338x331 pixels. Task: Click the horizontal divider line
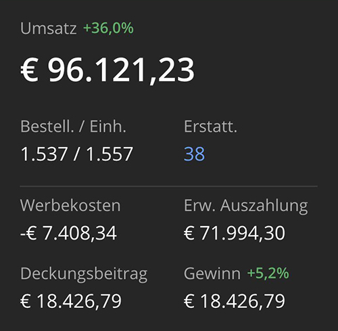(x=169, y=186)
